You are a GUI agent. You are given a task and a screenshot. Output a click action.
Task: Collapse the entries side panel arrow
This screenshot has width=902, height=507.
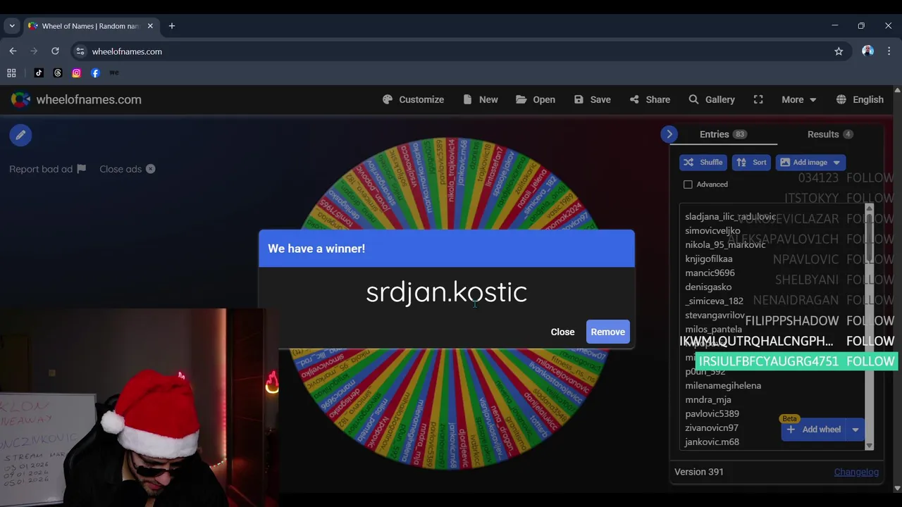669,134
